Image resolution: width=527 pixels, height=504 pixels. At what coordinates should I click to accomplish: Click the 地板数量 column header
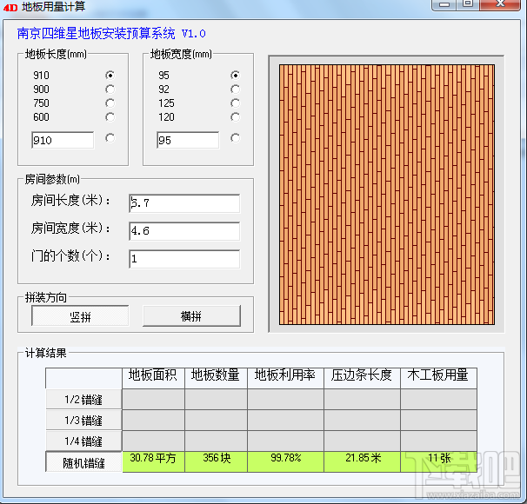(x=217, y=378)
